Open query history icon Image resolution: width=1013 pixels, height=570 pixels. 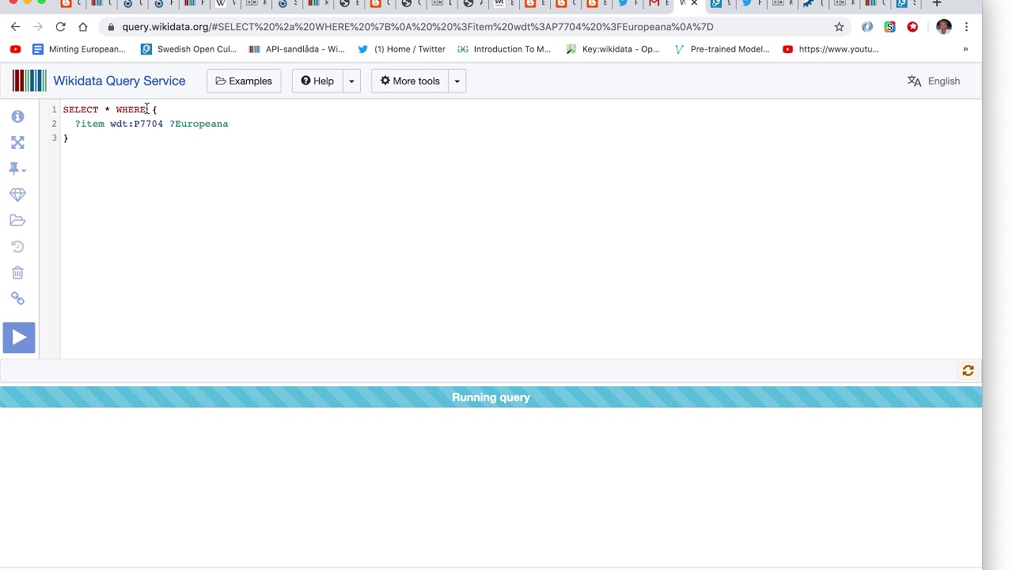tap(17, 247)
